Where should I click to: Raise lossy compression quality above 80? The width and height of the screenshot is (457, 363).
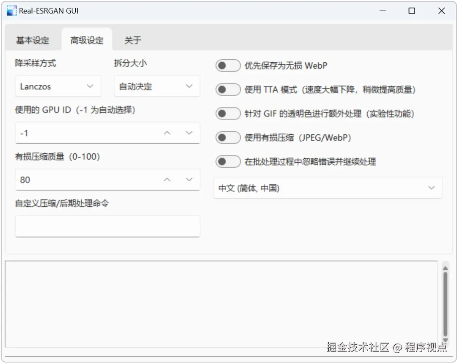pos(167,180)
